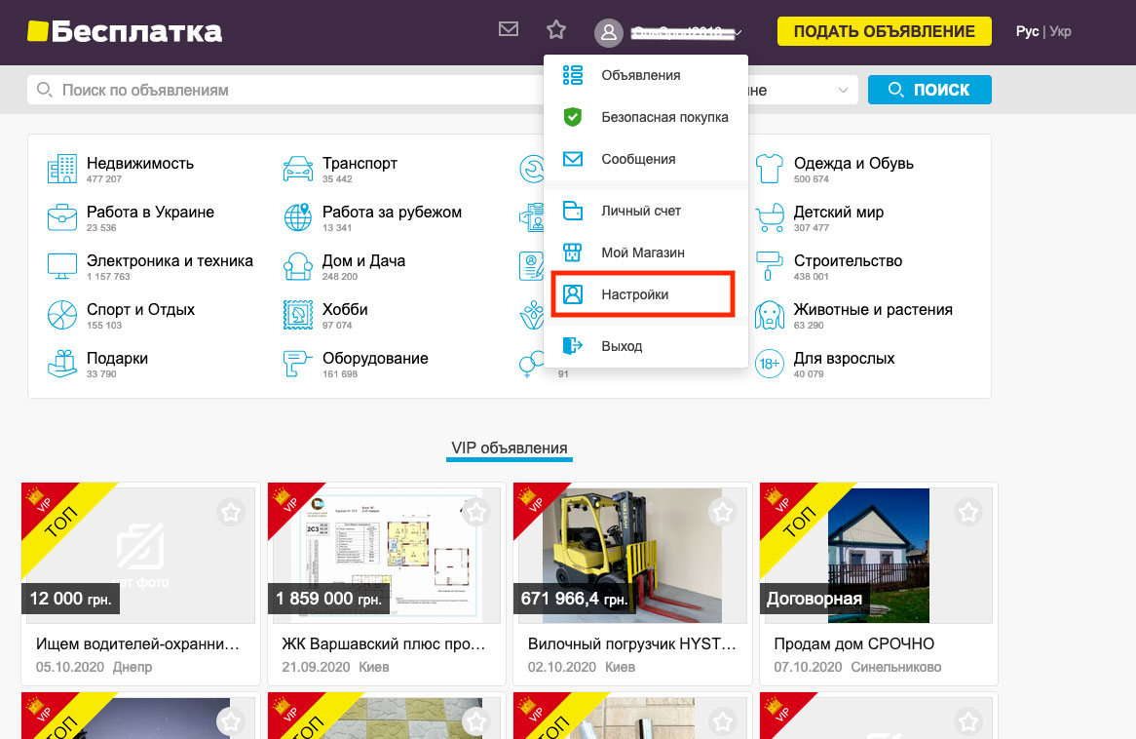Click the Подарки gift icon

(62, 364)
